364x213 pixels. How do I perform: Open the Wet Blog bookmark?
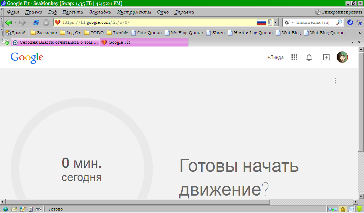tap(288, 33)
